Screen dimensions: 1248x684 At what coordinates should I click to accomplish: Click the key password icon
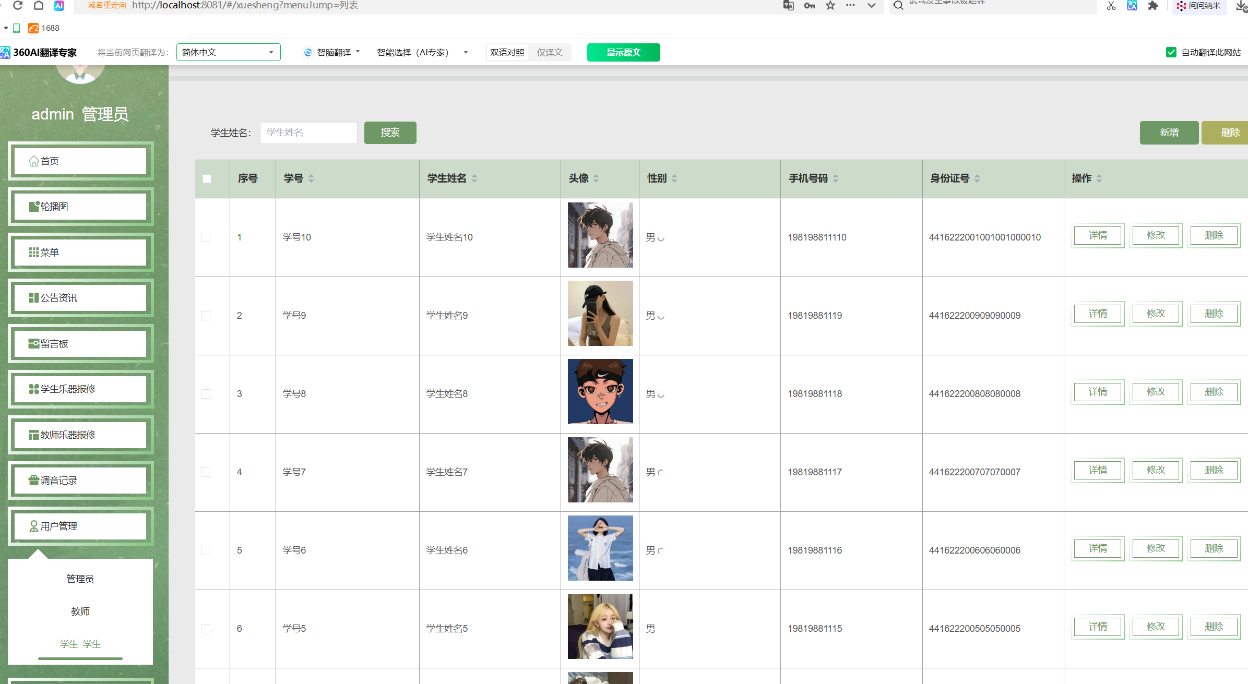pyautogui.click(x=810, y=5)
